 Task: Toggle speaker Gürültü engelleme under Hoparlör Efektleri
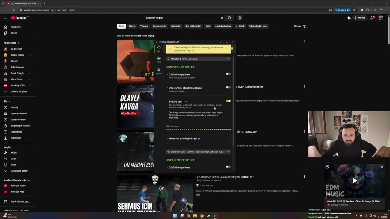pos(228,167)
